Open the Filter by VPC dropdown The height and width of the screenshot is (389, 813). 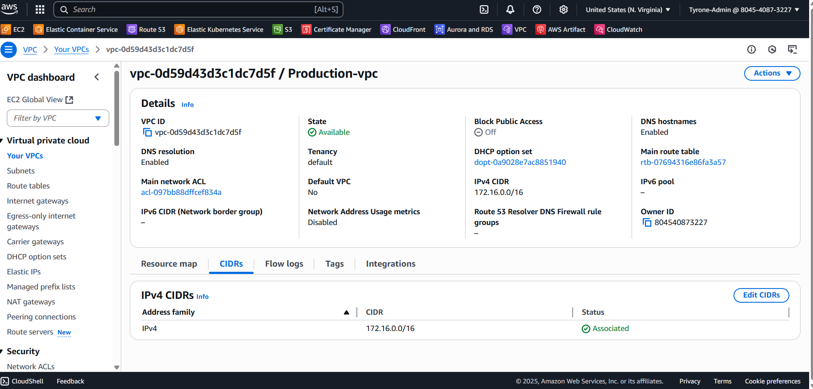(58, 118)
